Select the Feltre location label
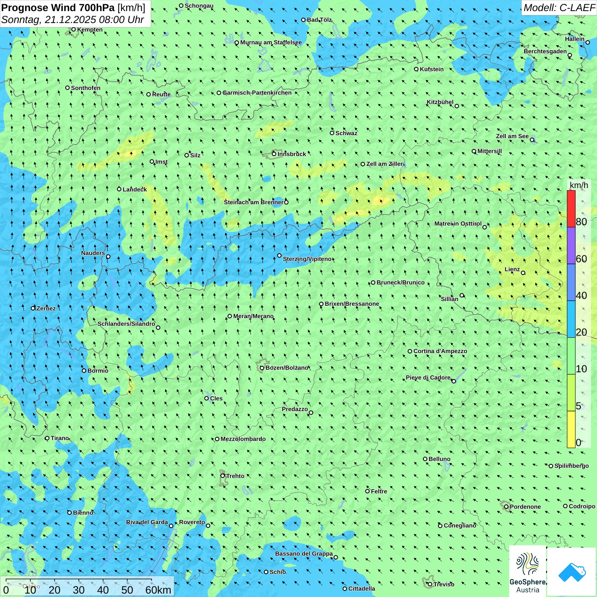597x597 pixels. tap(379, 491)
